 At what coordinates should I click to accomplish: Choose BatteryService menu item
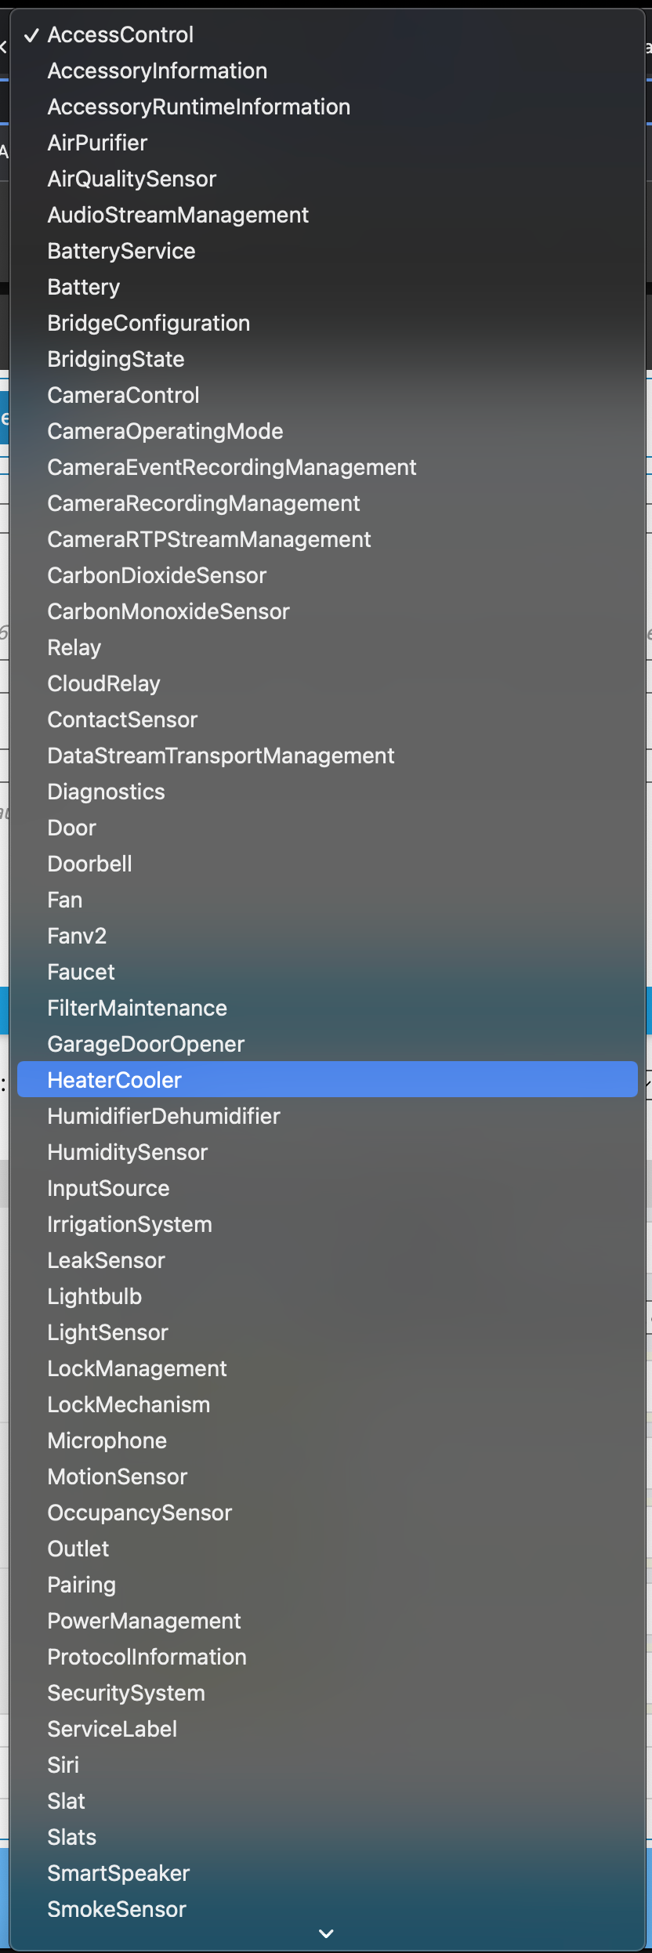coord(121,251)
